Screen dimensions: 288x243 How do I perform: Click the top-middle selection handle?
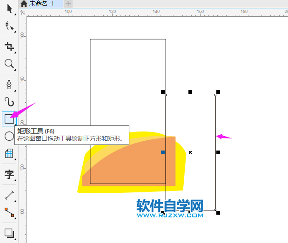coord(190,92)
